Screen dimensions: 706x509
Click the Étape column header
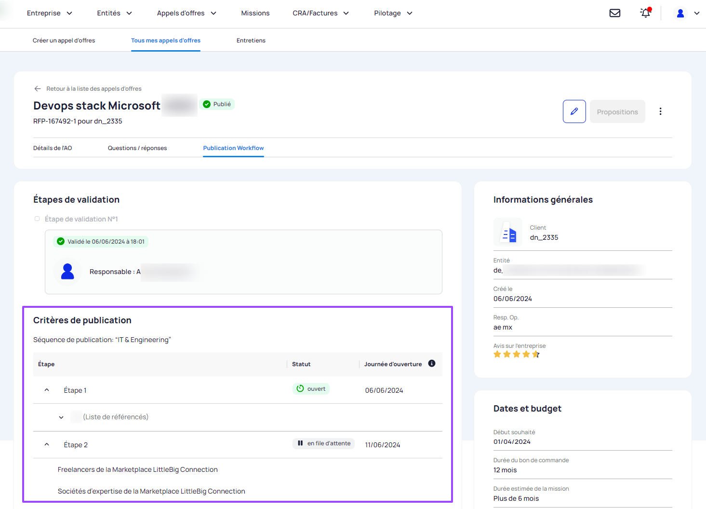[x=46, y=364]
